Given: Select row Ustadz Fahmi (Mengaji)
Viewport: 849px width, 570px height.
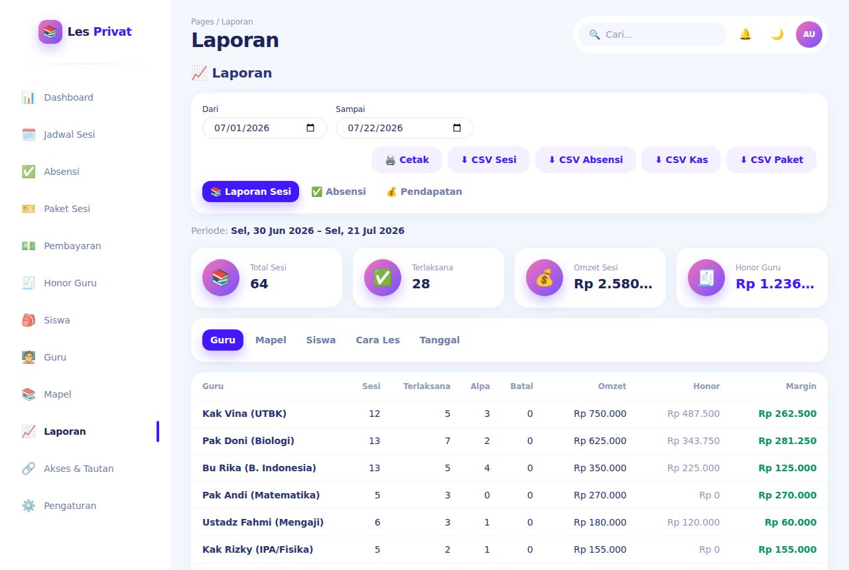Looking at the screenshot, I should [x=509, y=522].
